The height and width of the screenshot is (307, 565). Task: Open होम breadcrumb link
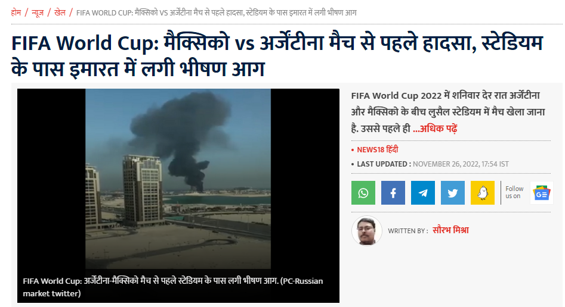[x=16, y=12]
